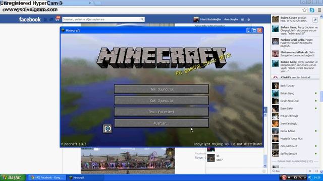Minimize the Minecraft window
Image resolution: width=323 pixels, height=181 pixels.
(248, 30)
